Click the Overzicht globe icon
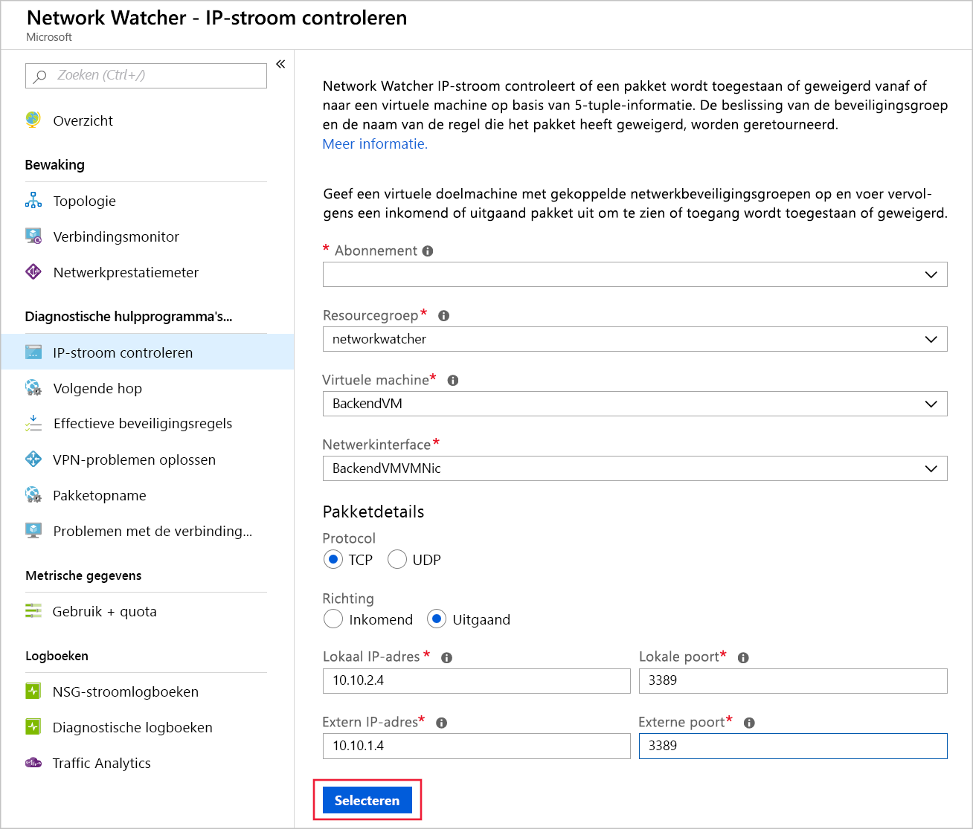Image resolution: width=973 pixels, height=829 pixels. tap(33, 120)
